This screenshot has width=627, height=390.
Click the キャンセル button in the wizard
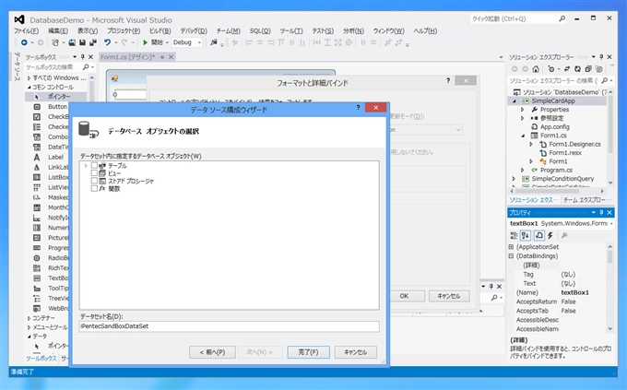(356, 352)
